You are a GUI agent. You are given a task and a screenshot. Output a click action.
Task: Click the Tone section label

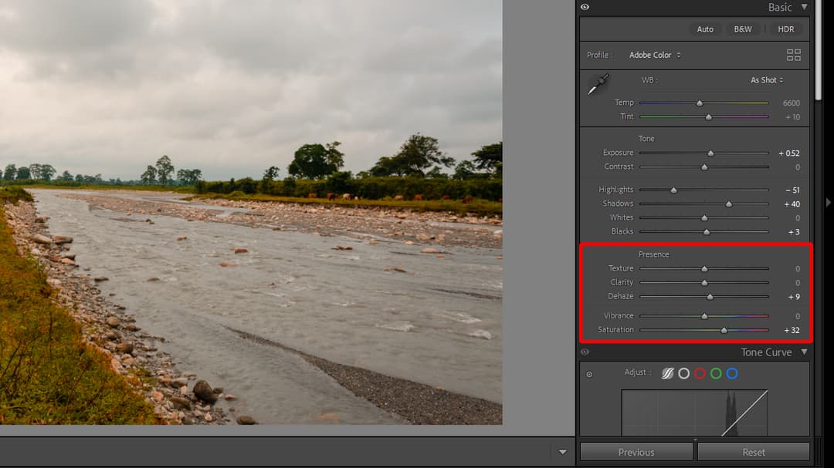pyautogui.click(x=646, y=139)
